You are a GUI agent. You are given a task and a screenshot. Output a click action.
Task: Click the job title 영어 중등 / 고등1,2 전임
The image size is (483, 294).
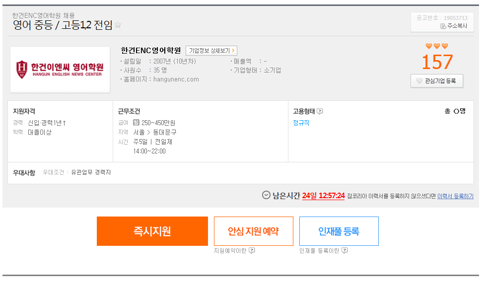point(63,25)
